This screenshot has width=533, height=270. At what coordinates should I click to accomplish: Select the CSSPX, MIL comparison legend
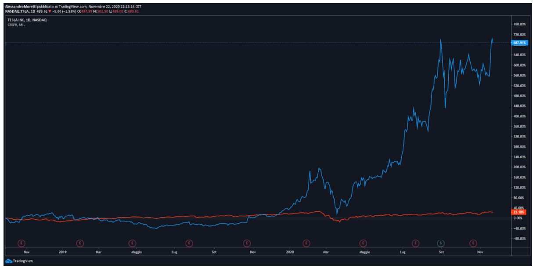(17, 25)
